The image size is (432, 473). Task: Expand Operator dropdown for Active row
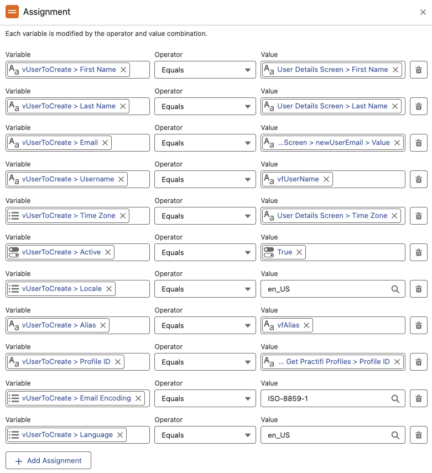(x=205, y=252)
